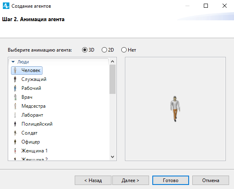Choose Человек in the list

point(27,70)
